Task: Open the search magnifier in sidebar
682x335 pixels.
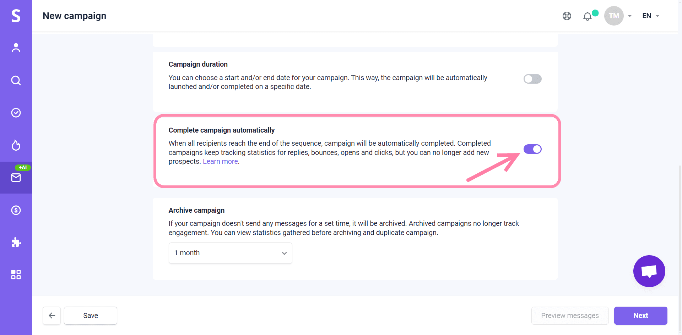Action: click(16, 80)
